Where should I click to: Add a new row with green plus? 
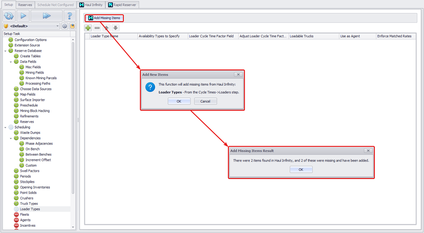point(88,28)
